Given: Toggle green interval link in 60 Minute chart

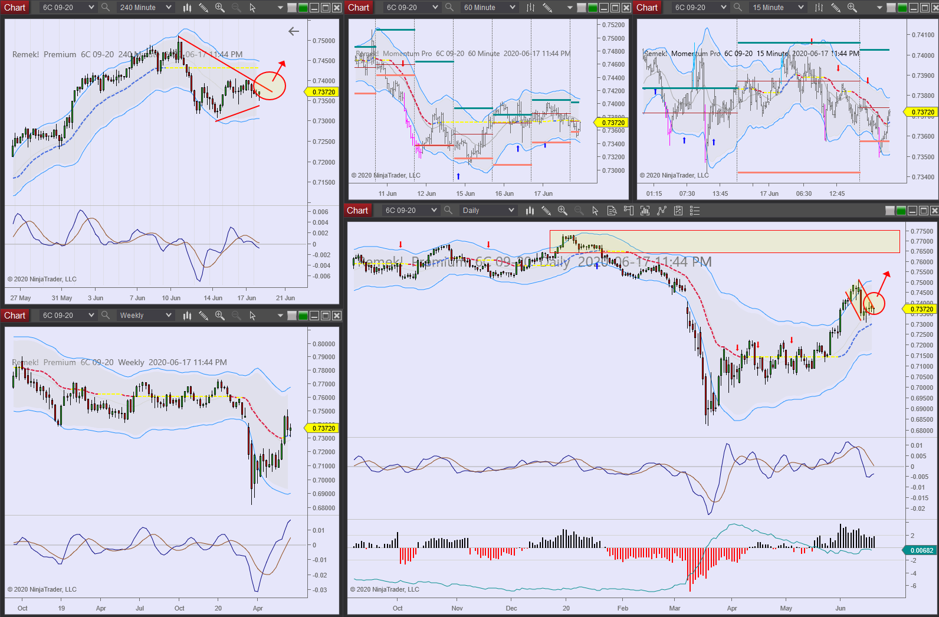Looking at the screenshot, I should (593, 8).
